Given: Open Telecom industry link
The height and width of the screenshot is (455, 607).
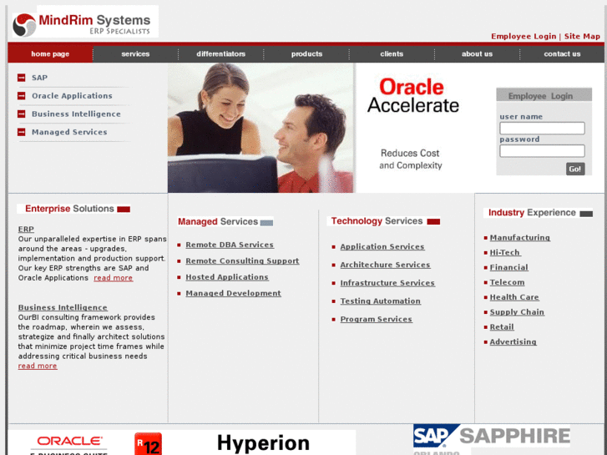Looking at the screenshot, I should point(507,282).
